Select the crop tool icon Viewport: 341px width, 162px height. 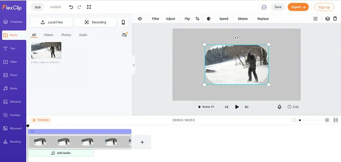point(198,19)
